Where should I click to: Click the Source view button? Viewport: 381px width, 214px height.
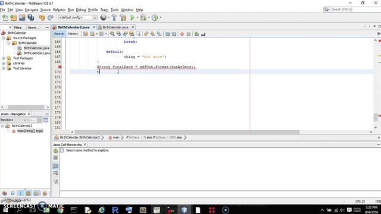[x=59, y=34]
